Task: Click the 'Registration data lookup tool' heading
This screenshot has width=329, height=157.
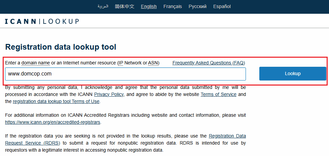Action: click(61, 47)
